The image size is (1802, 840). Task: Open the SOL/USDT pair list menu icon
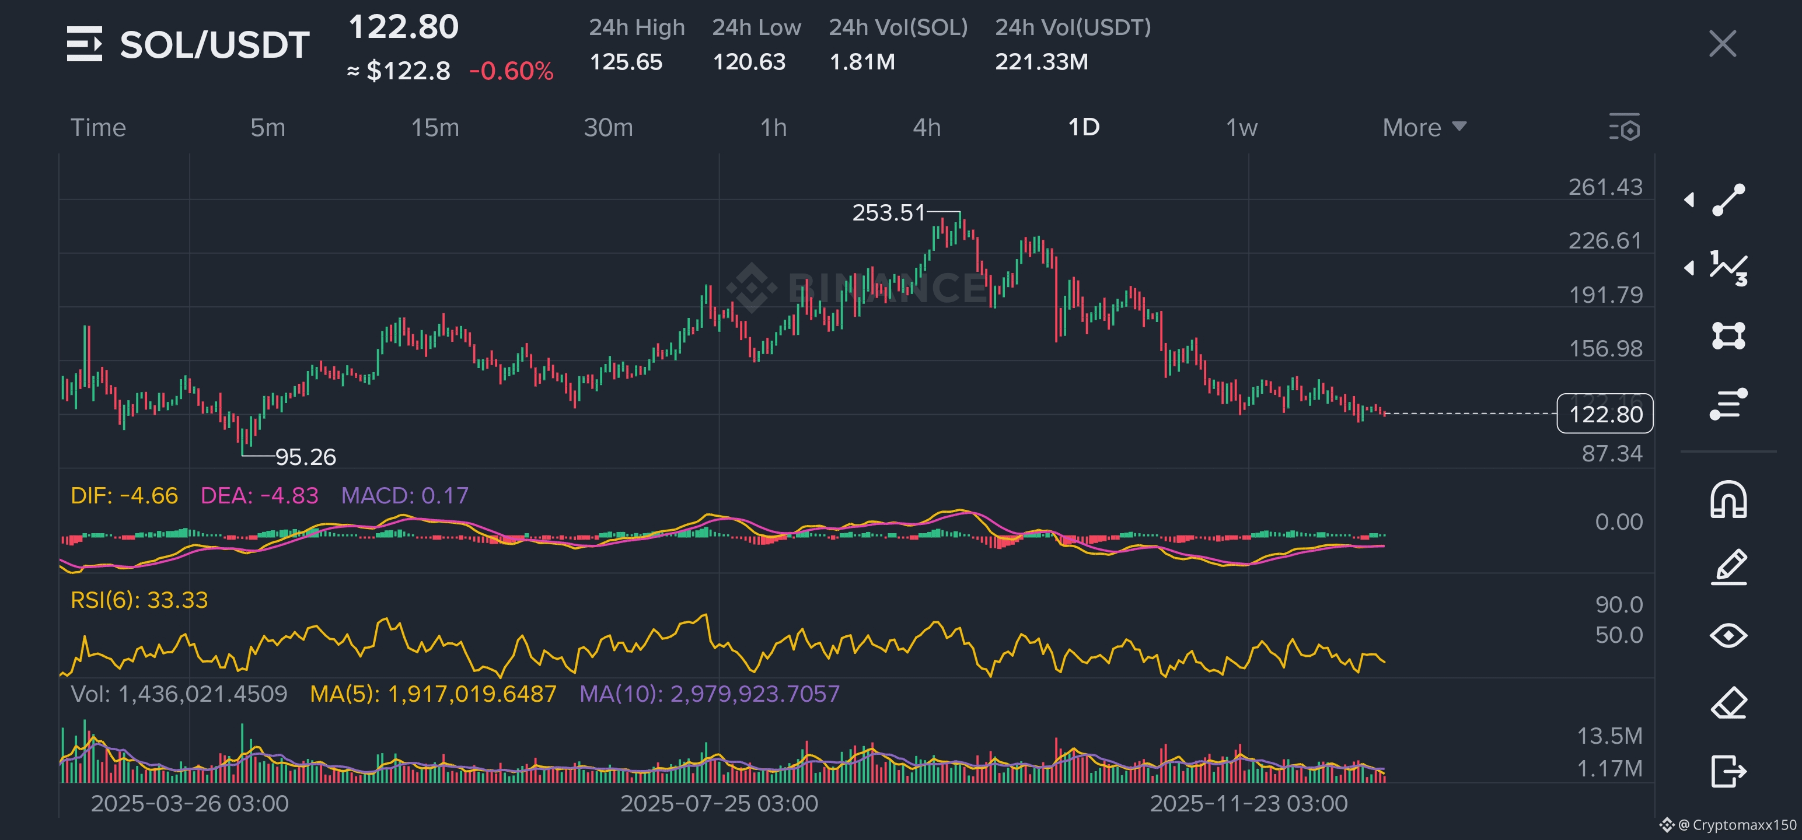85,44
